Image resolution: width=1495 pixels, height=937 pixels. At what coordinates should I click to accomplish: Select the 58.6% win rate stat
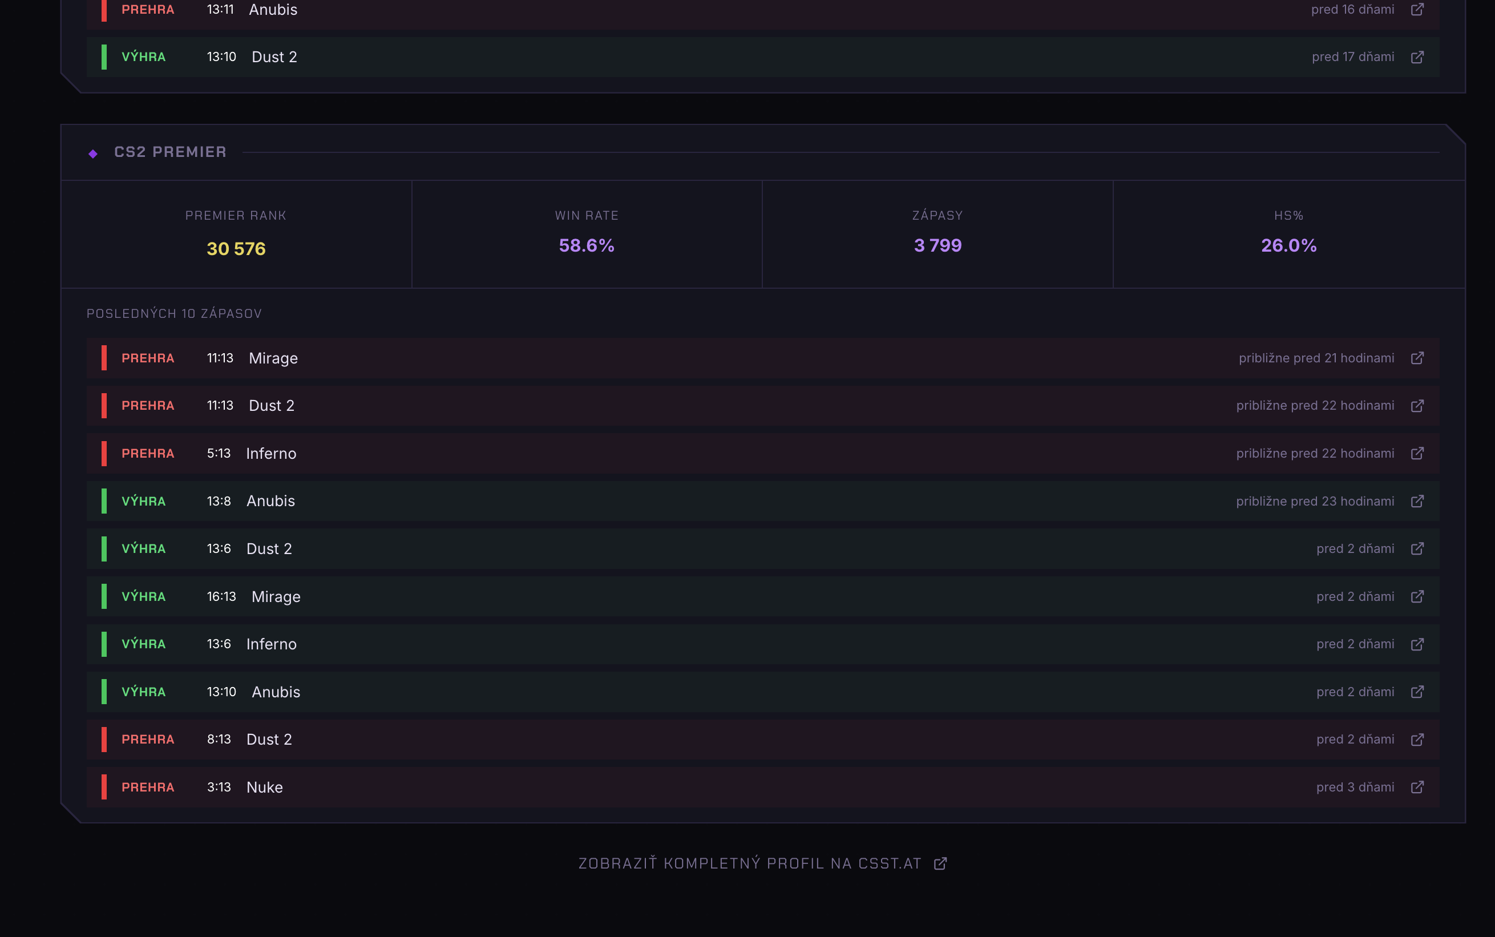pos(585,245)
